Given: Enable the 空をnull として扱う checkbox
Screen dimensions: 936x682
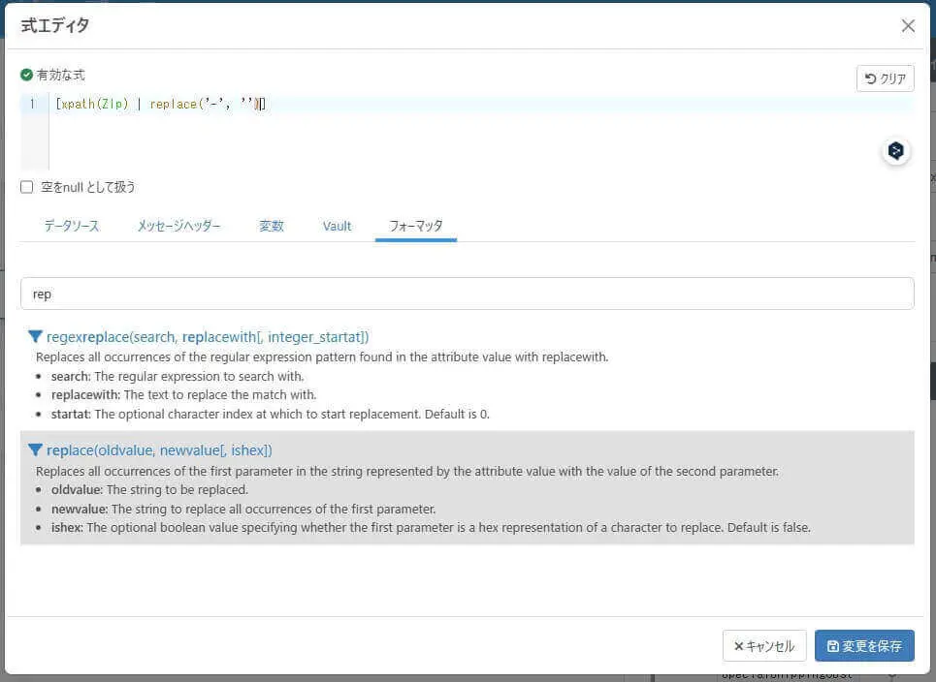Looking at the screenshot, I should pyautogui.click(x=27, y=187).
